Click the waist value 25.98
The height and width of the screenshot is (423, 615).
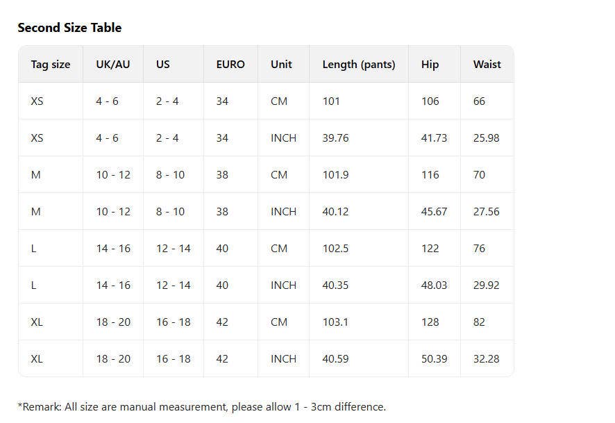pyautogui.click(x=486, y=138)
